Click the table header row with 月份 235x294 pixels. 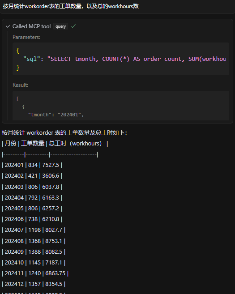(55, 144)
